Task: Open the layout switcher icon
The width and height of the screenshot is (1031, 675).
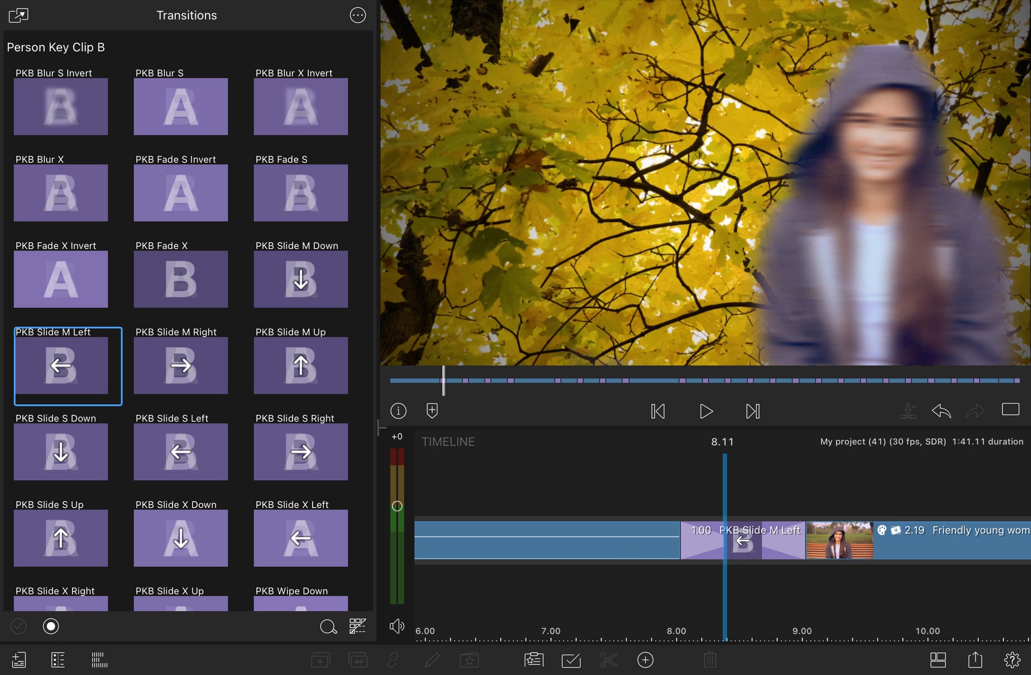Action: tap(938, 660)
